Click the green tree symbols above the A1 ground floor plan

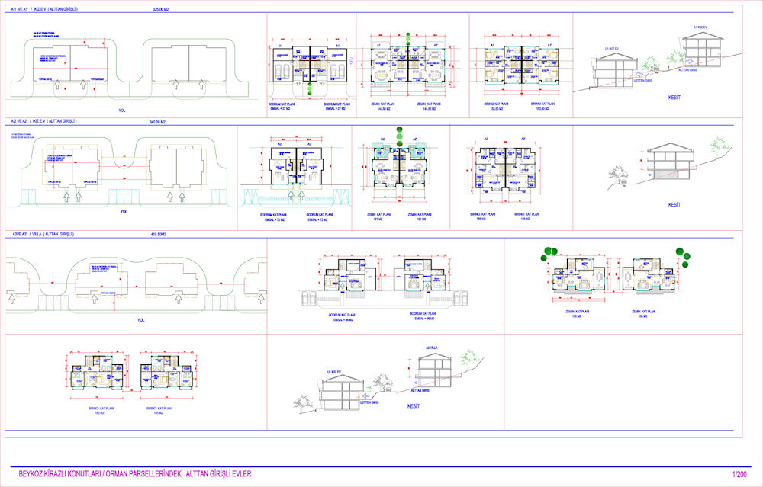click(x=408, y=38)
